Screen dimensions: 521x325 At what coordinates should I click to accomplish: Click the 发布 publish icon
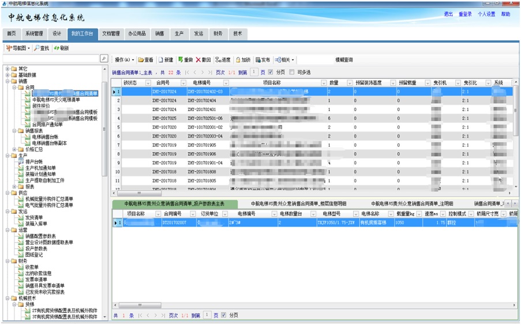tap(263, 60)
